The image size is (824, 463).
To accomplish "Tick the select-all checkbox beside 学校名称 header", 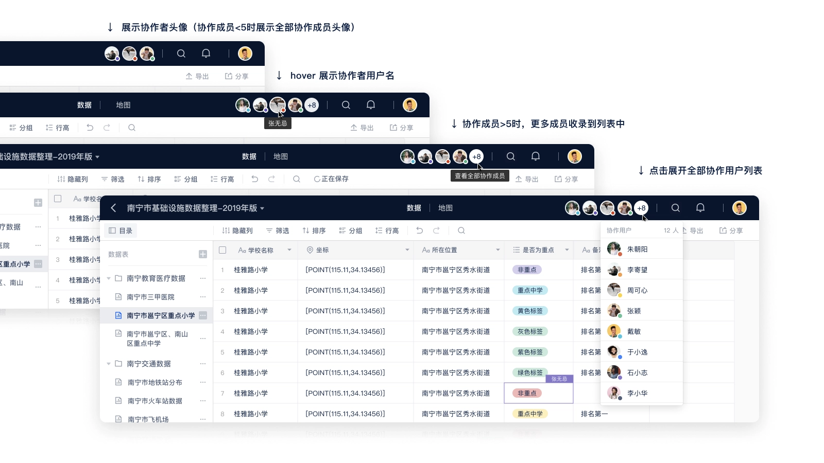I will pyautogui.click(x=222, y=250).
